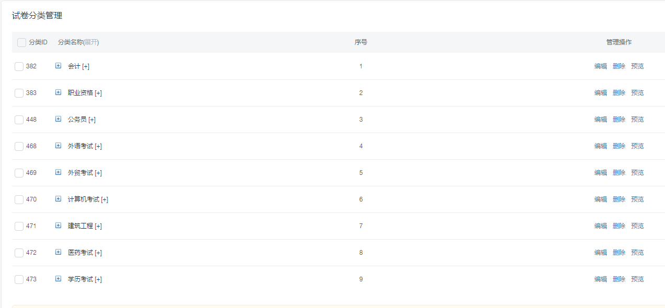Delete the 公务员 category
The image size is (665, 308).
click(x=619, y=120)
